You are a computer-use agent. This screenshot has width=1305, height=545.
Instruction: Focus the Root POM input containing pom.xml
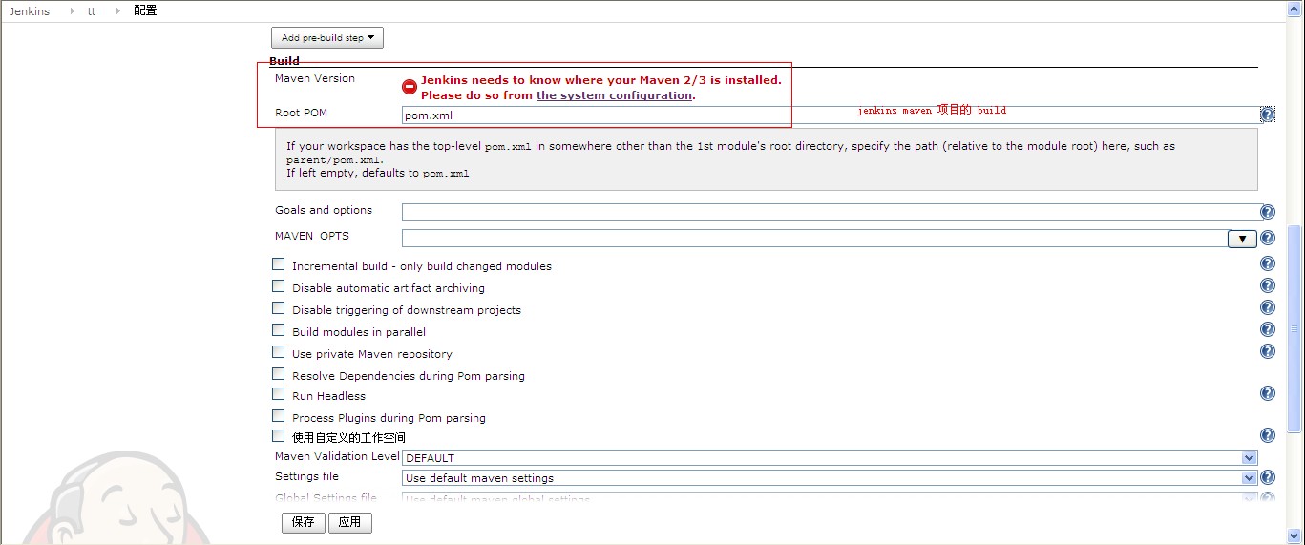831,115
